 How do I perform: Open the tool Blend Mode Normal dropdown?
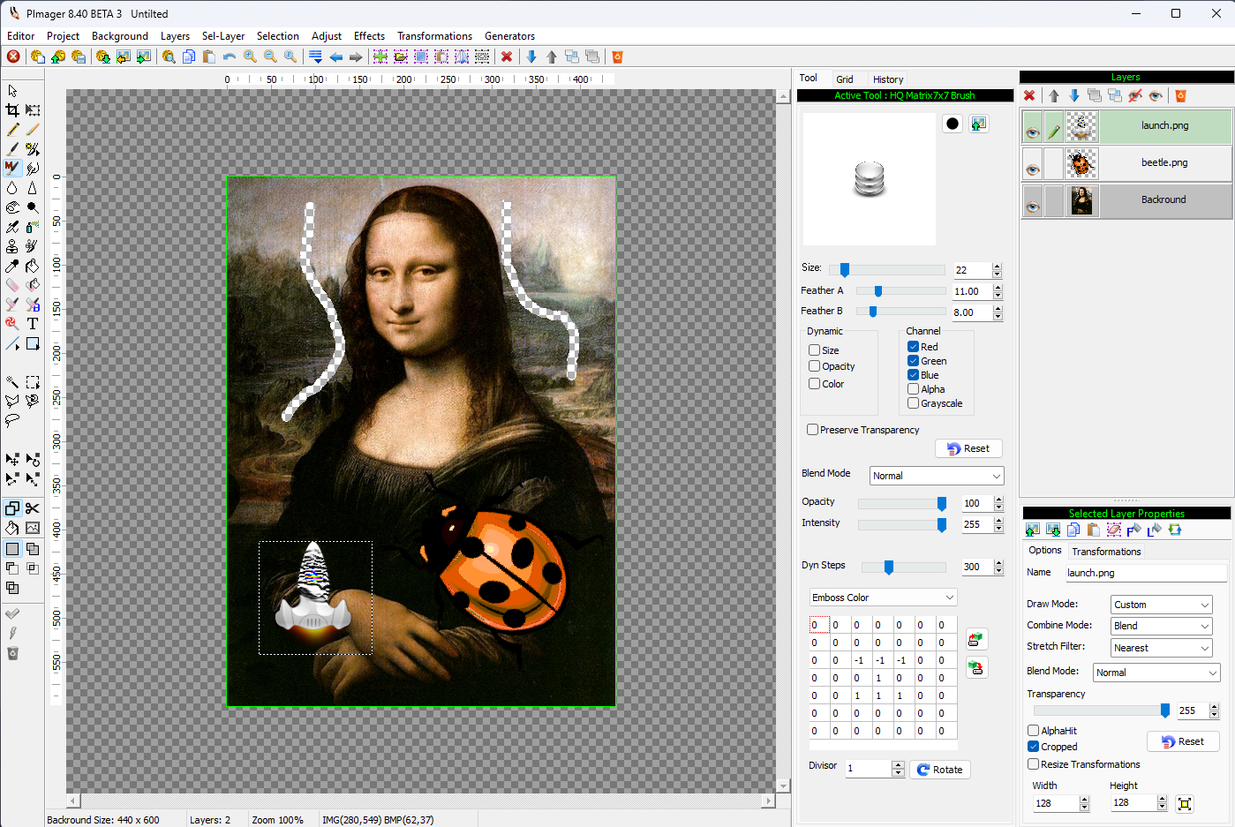pos(937,476)
